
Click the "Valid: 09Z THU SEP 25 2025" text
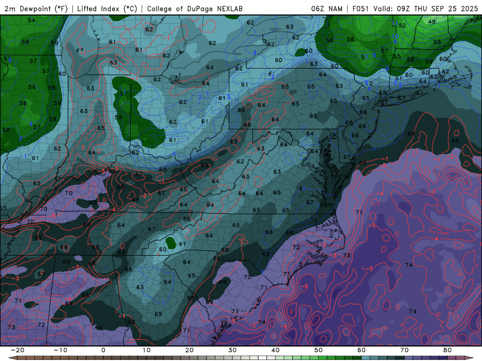tap(425, 8)
